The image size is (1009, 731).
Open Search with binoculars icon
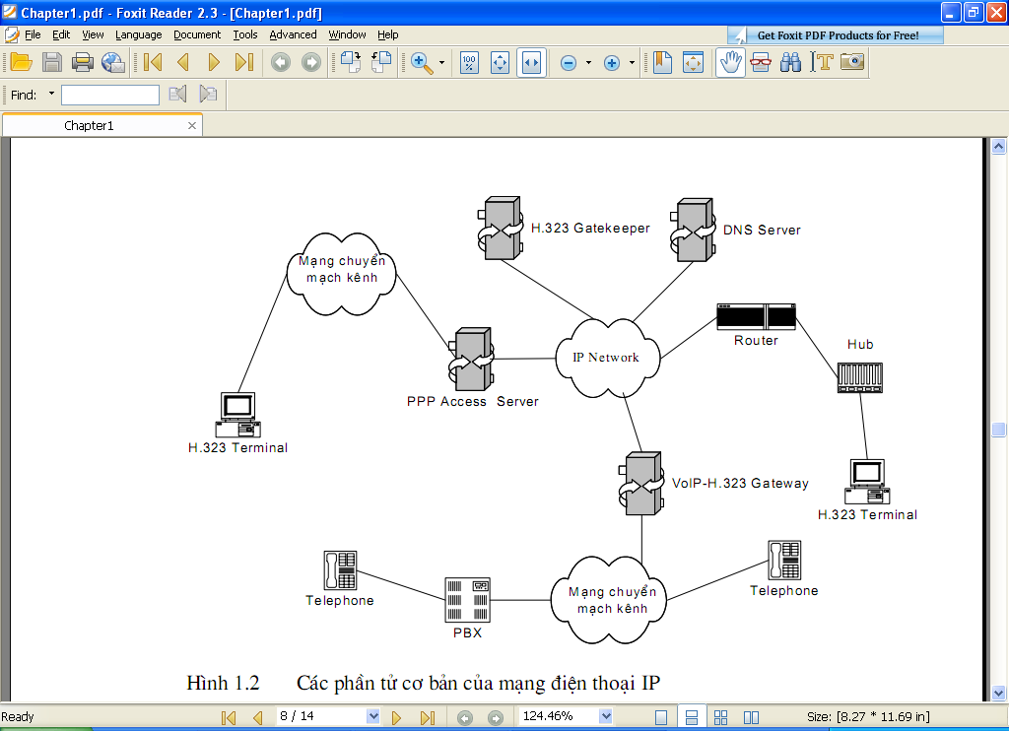[x=790, y=62]
